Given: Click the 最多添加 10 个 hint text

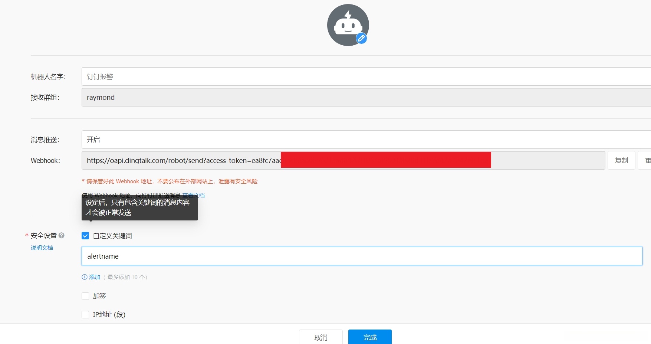Looking at the screenshot, I should [125, 277].
